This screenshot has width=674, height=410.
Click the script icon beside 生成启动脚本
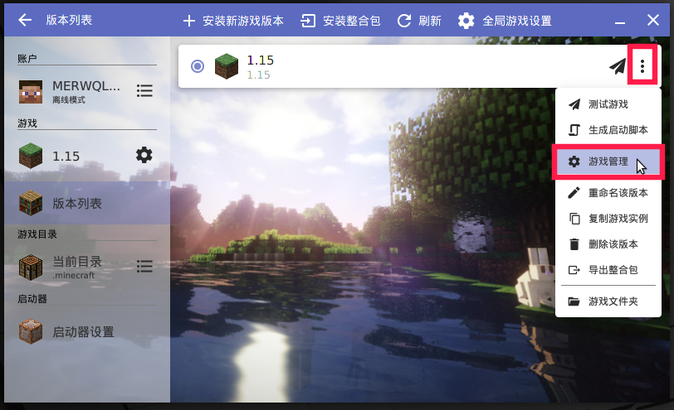pyautogui.click(x=574, y=130)
